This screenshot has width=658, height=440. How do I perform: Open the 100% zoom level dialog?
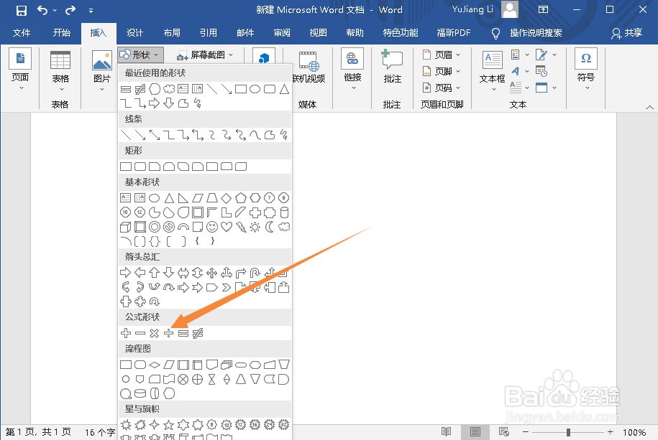[634, 432]
